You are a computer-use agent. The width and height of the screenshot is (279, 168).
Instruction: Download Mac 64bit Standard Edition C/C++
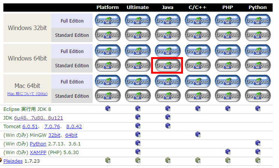coord(198,96)
